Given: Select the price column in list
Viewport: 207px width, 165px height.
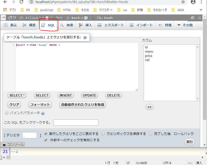Looking at the screenshot, I should click(x=148, y=56).
